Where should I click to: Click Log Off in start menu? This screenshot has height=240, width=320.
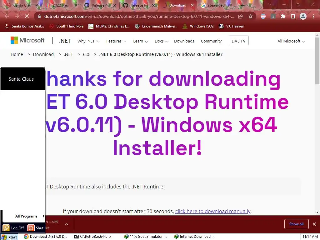13,228
